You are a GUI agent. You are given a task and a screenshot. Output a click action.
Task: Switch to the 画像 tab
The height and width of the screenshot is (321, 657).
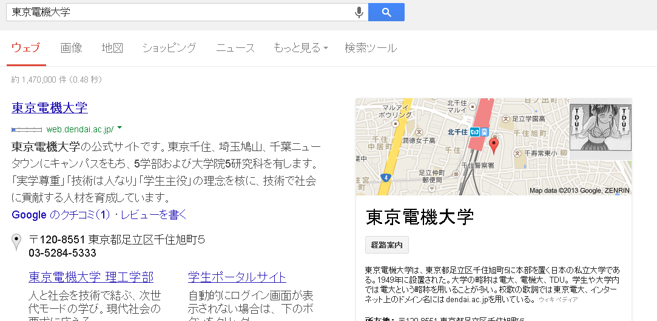pos(71,48)
